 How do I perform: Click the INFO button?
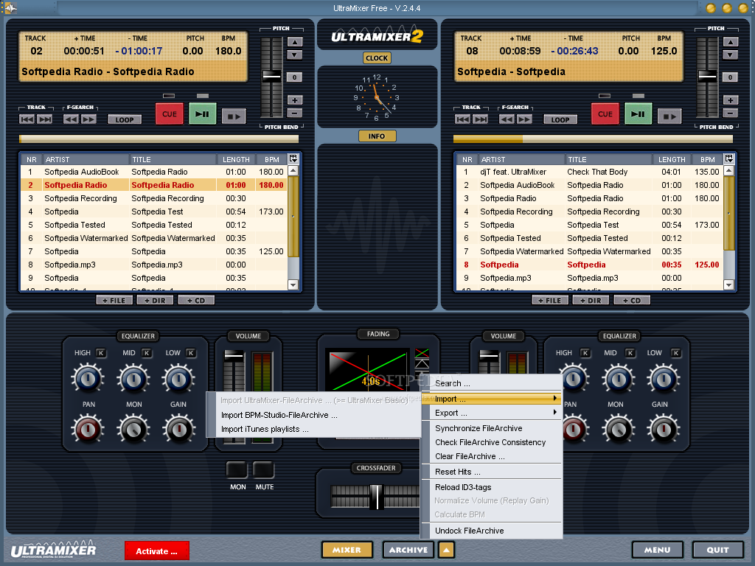(377, 136)
